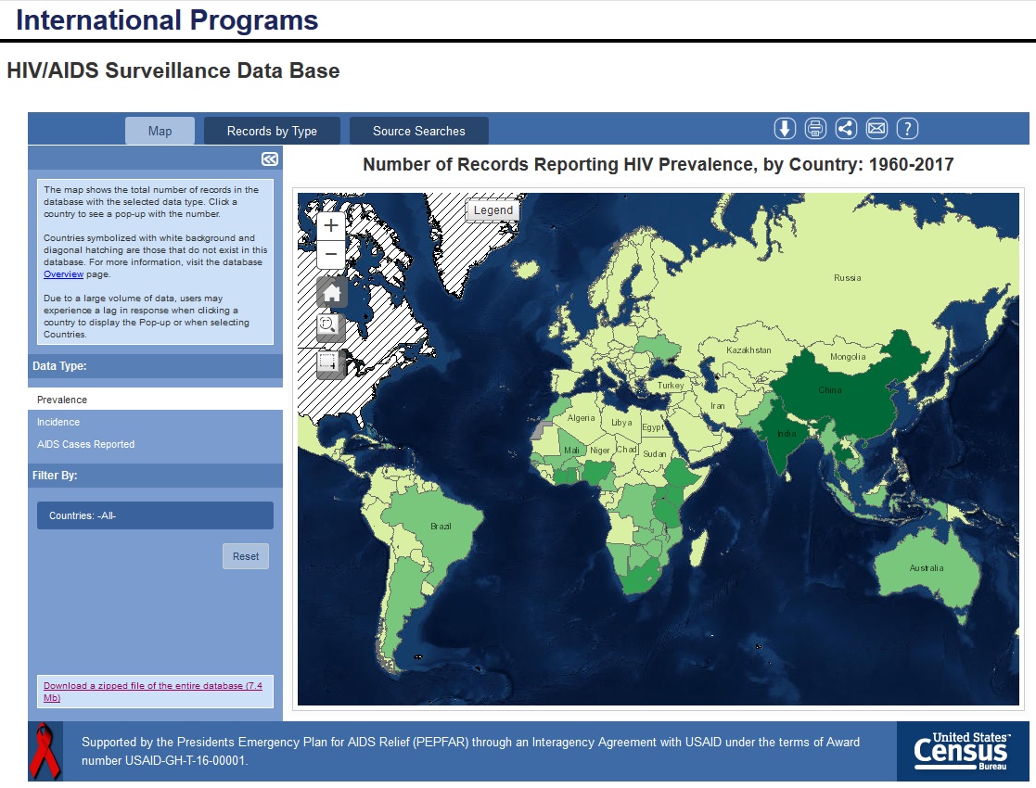Click Russia on the map

pyautogui.click(x=847, y=278)
